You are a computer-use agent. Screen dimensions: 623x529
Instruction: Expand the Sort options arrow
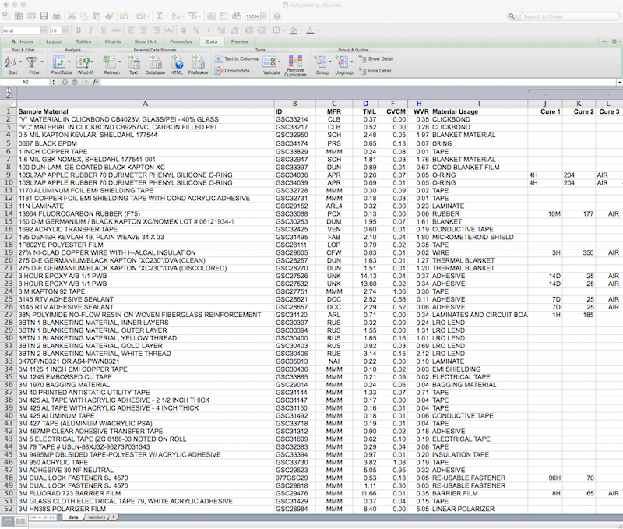(20, 62)
